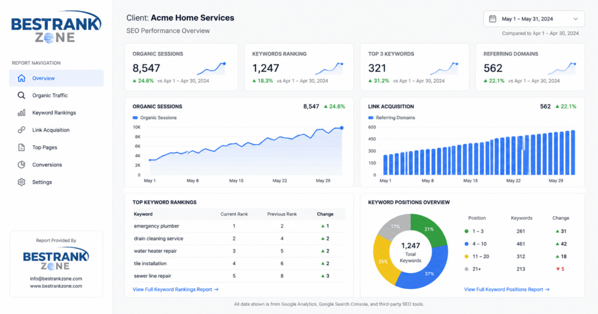Click the green 21% donut segment
598x314 pixels.
click(430, 230)
